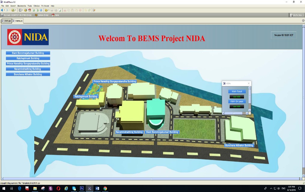Show hidden system tray icons

pyautogui.click(x=271, y=188)
